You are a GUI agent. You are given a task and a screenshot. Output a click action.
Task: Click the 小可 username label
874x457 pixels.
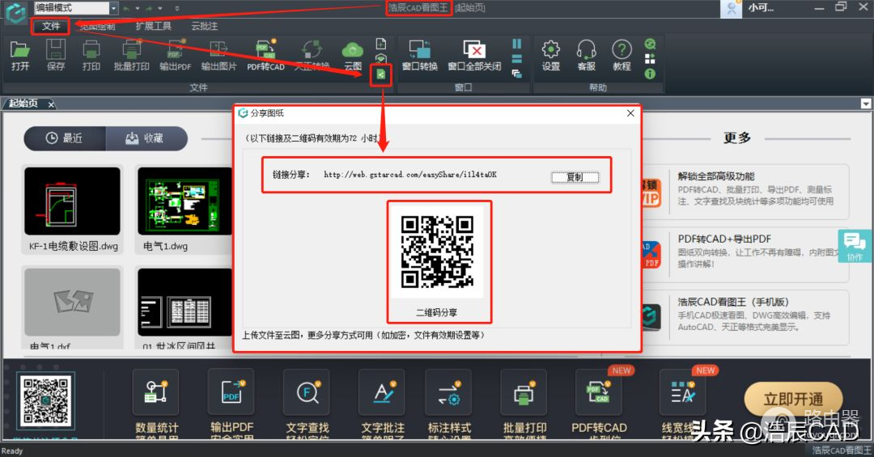(x=761, y=8)
